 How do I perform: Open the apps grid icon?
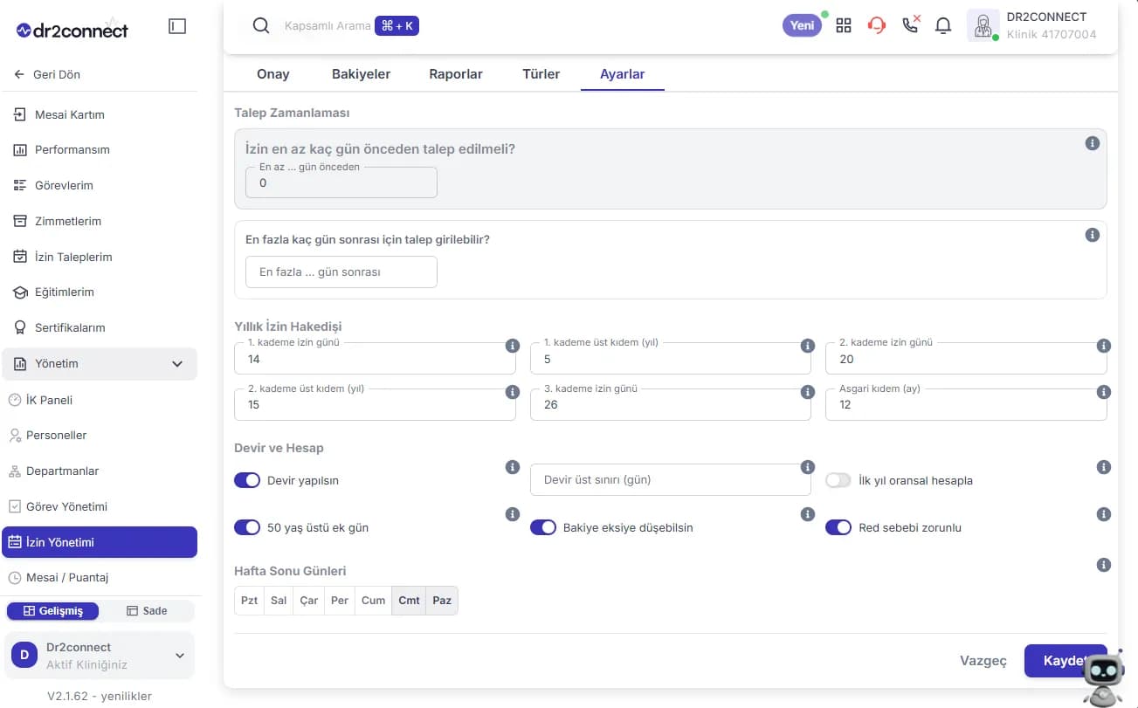(843, 25)
